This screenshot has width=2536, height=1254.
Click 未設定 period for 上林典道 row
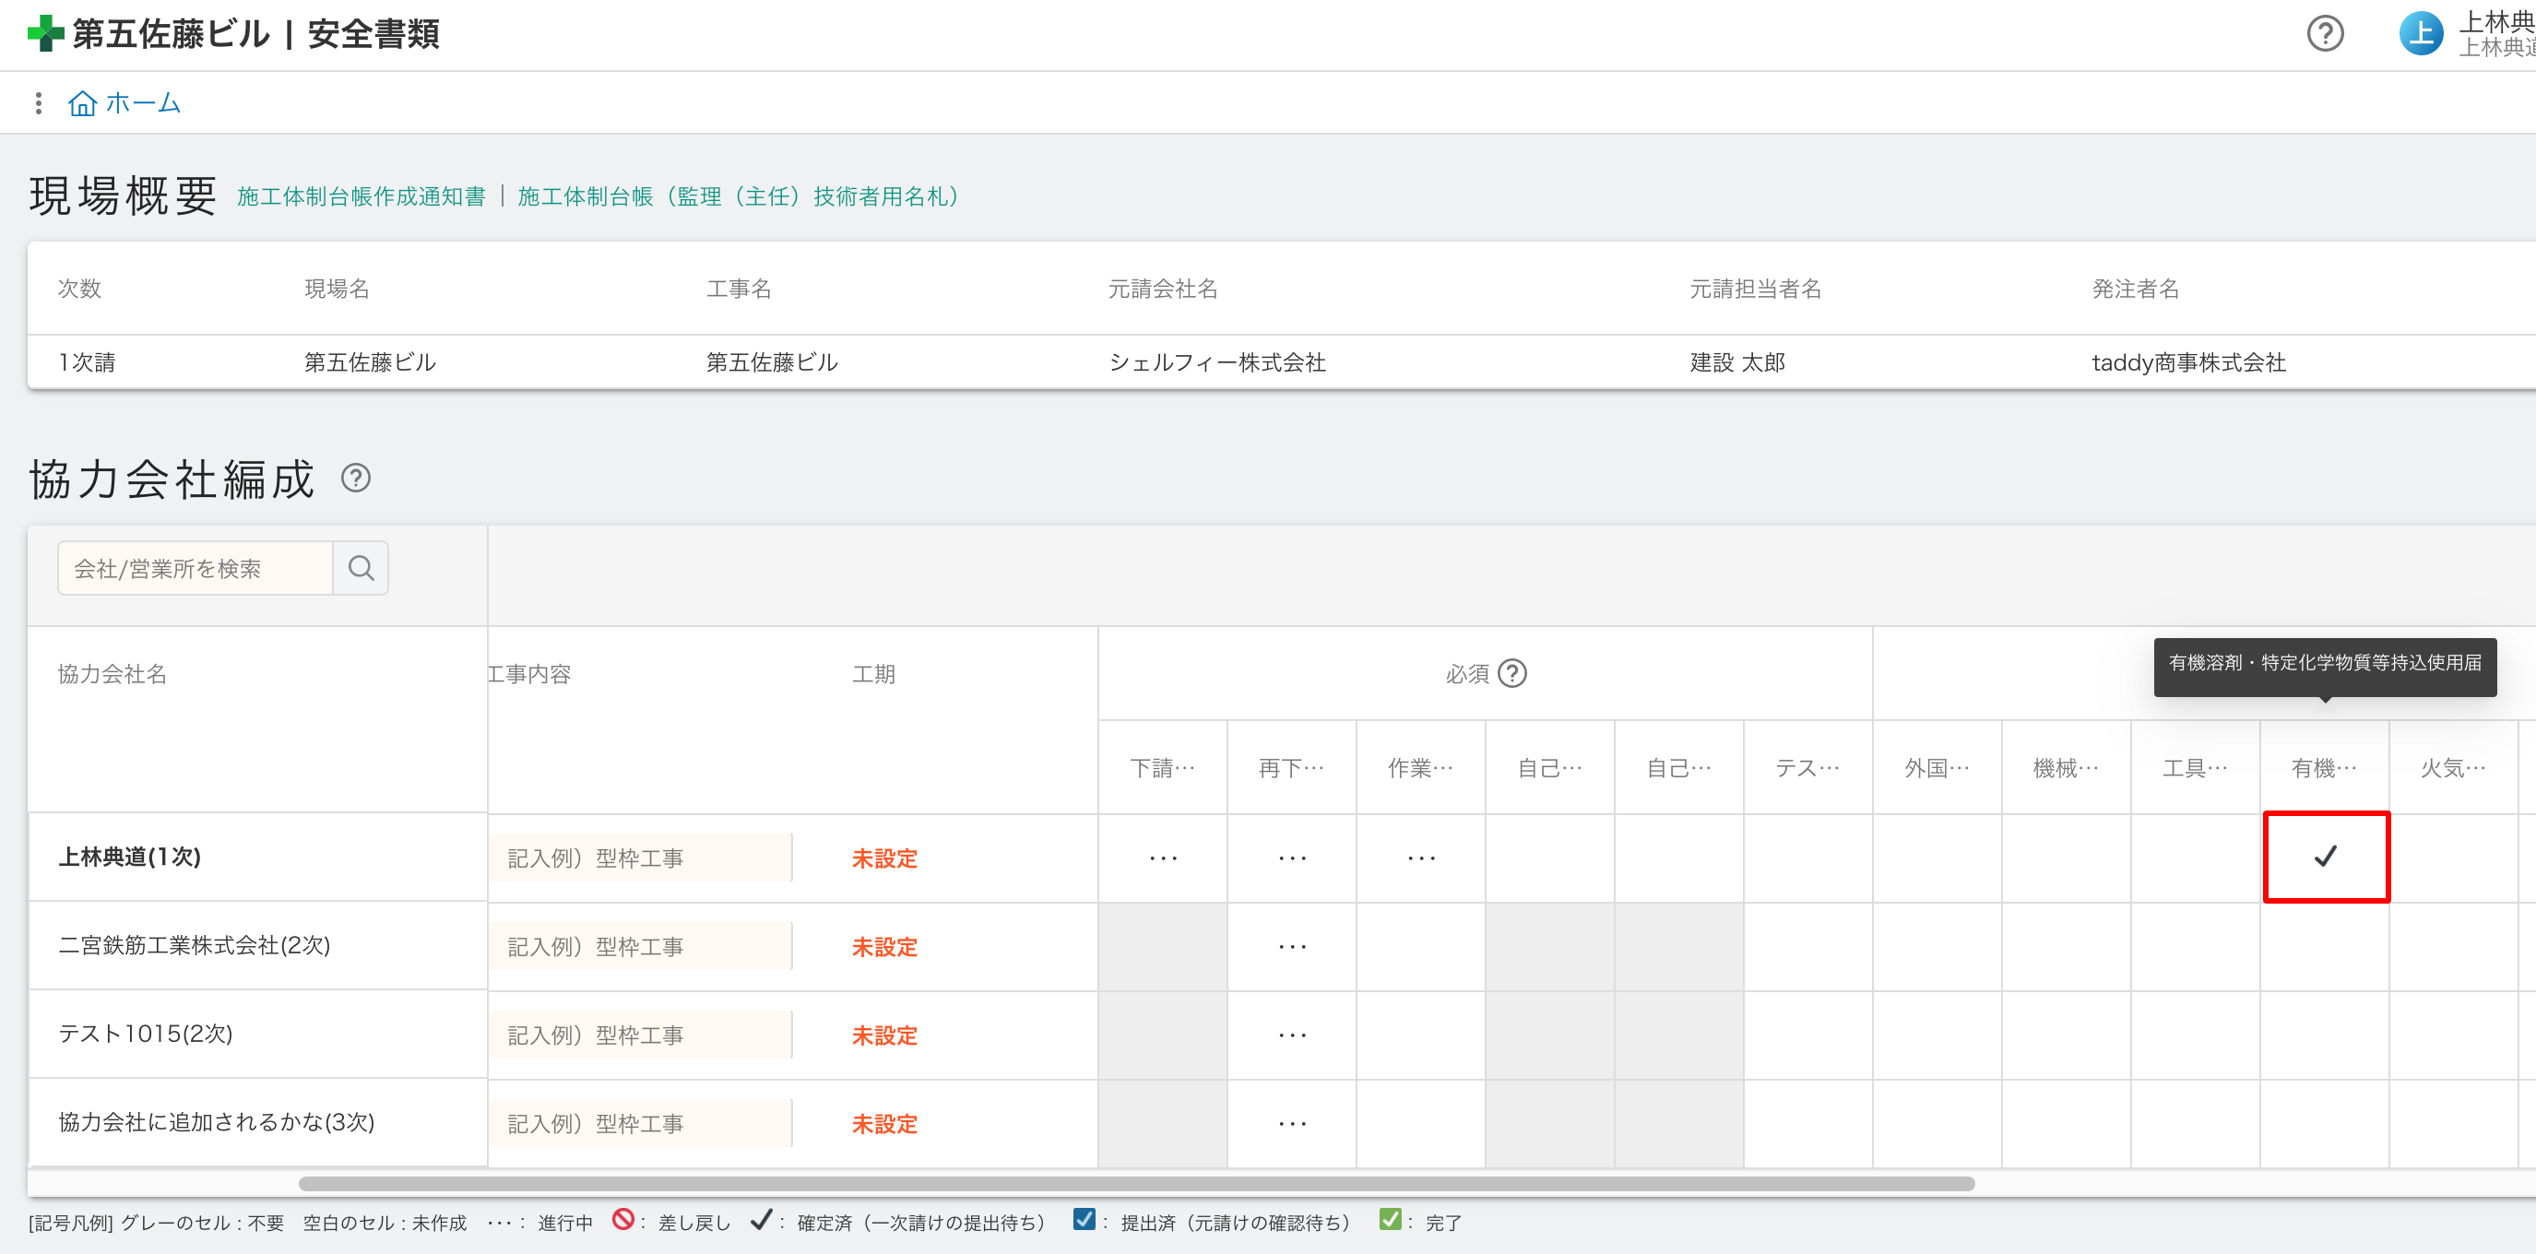(x=884, y=858)
